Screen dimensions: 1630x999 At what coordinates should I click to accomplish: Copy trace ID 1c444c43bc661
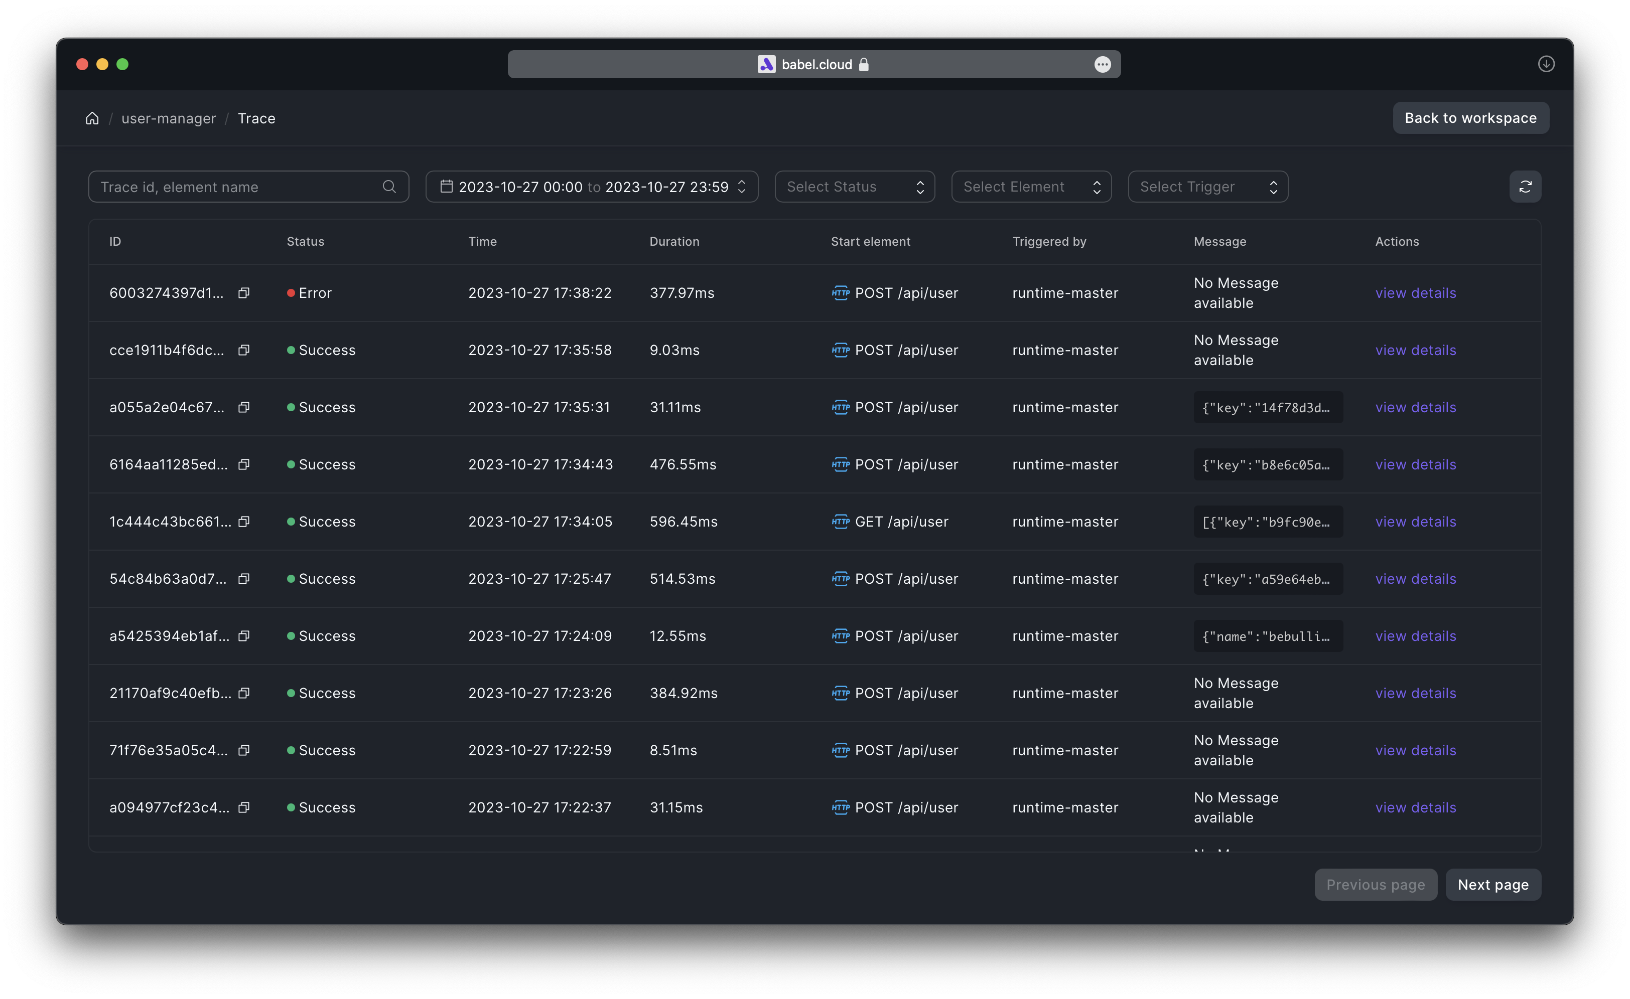click(x=243, y=522)
